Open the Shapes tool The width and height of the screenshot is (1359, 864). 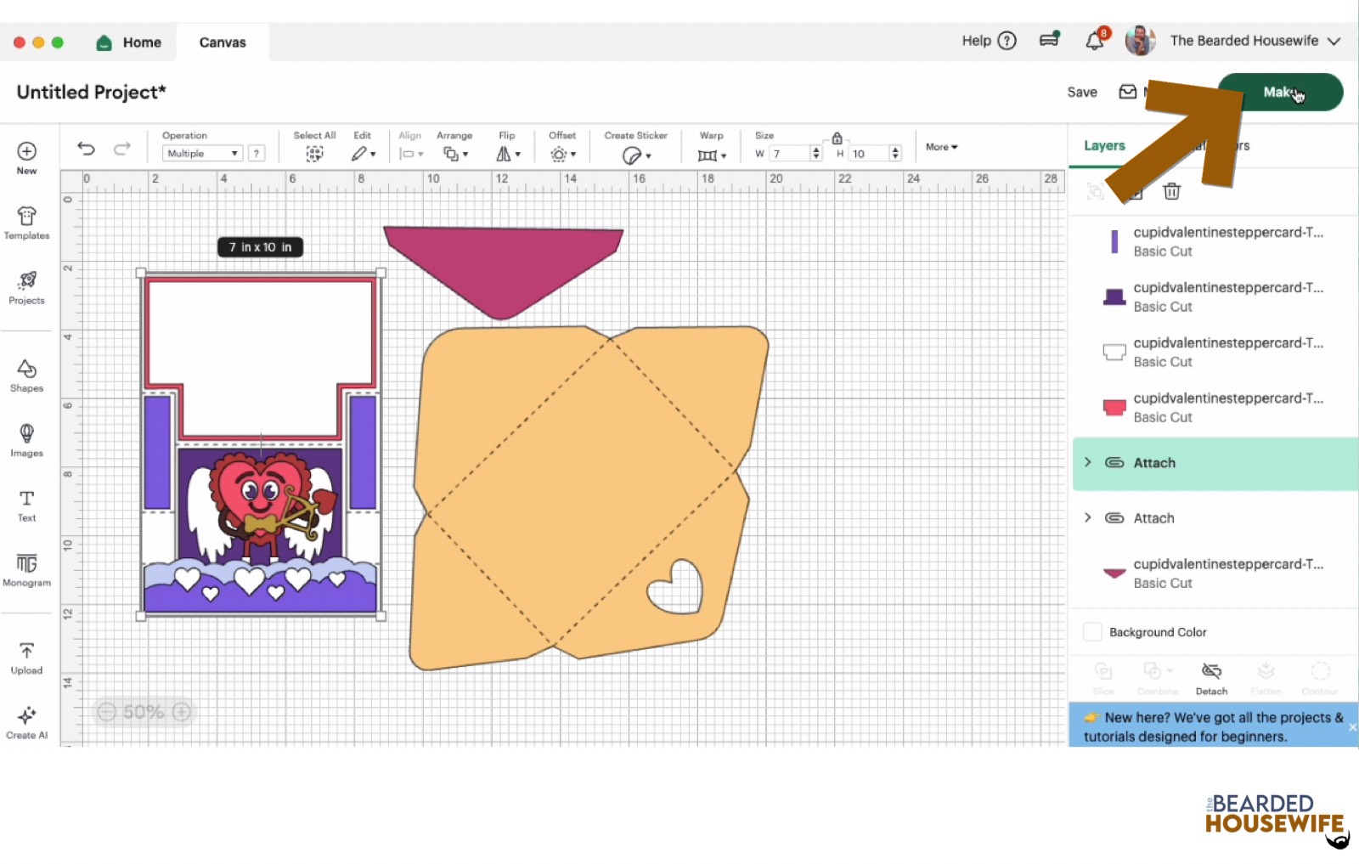coord(26,375)
